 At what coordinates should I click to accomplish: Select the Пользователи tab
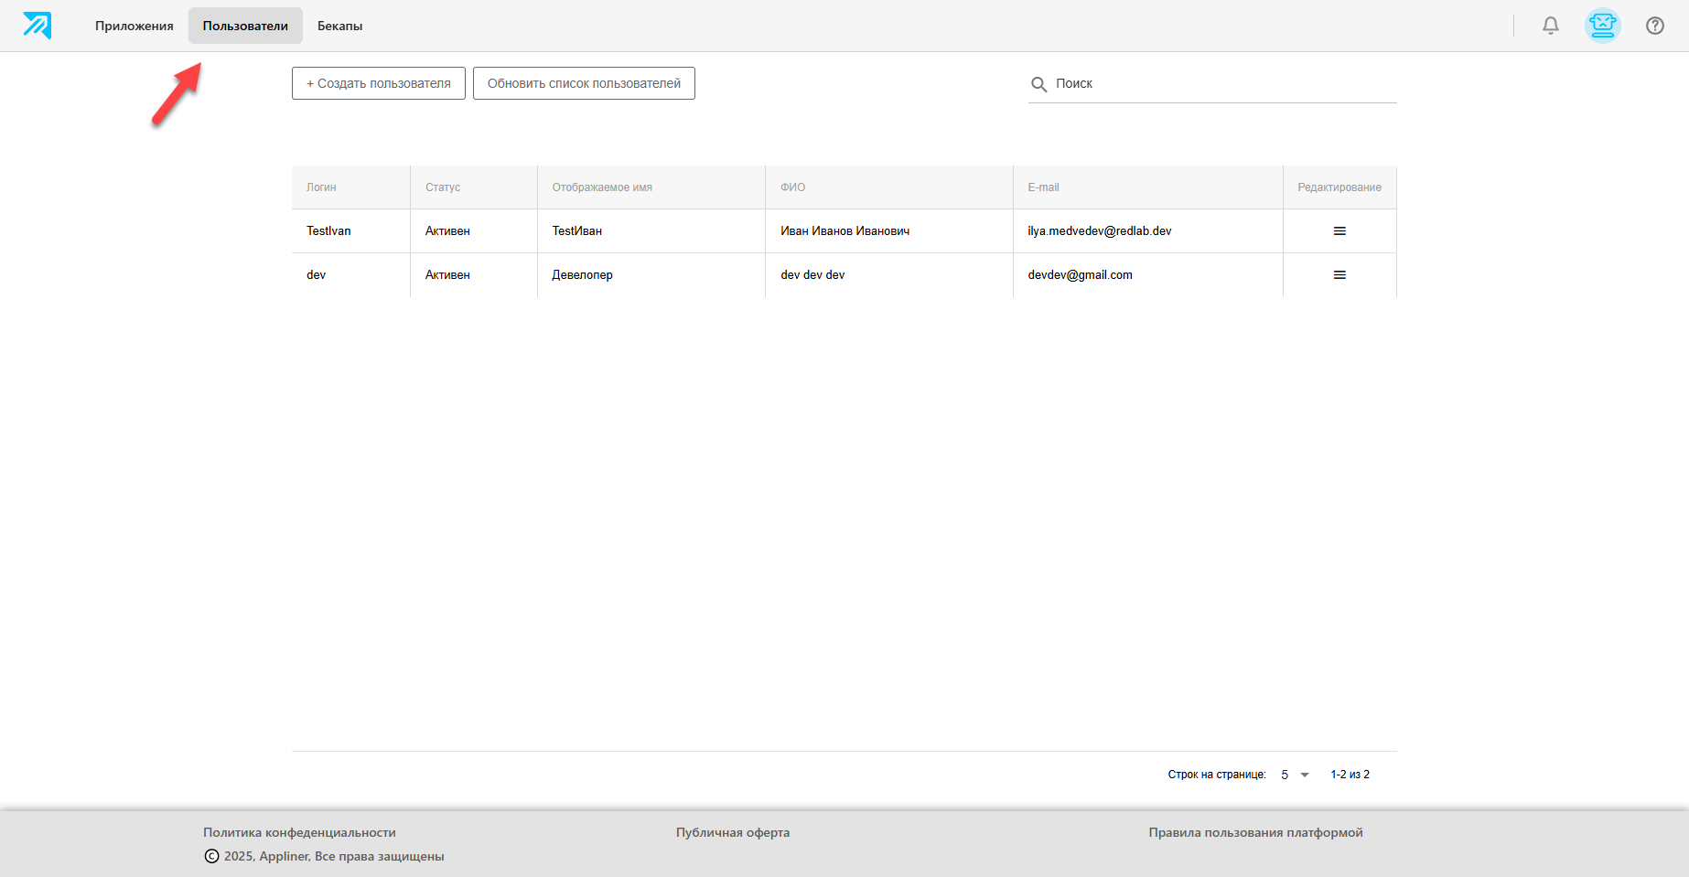(245, 26)
